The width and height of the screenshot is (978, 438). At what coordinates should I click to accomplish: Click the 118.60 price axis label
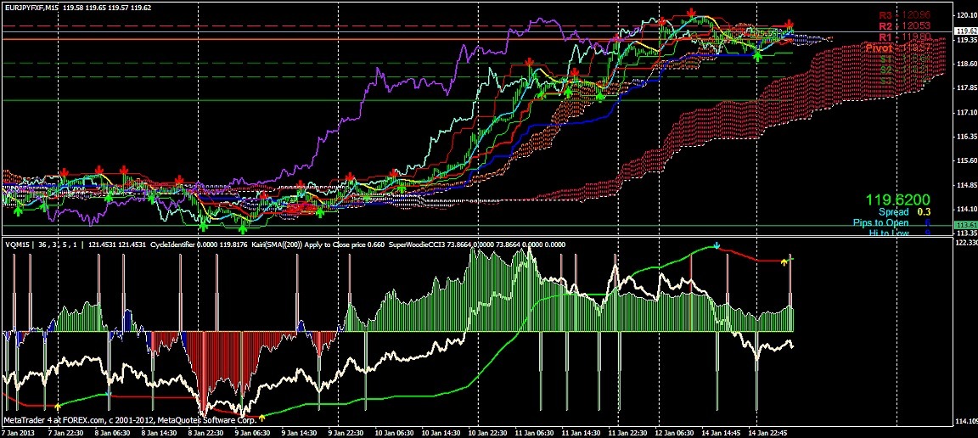pos(967,64)
